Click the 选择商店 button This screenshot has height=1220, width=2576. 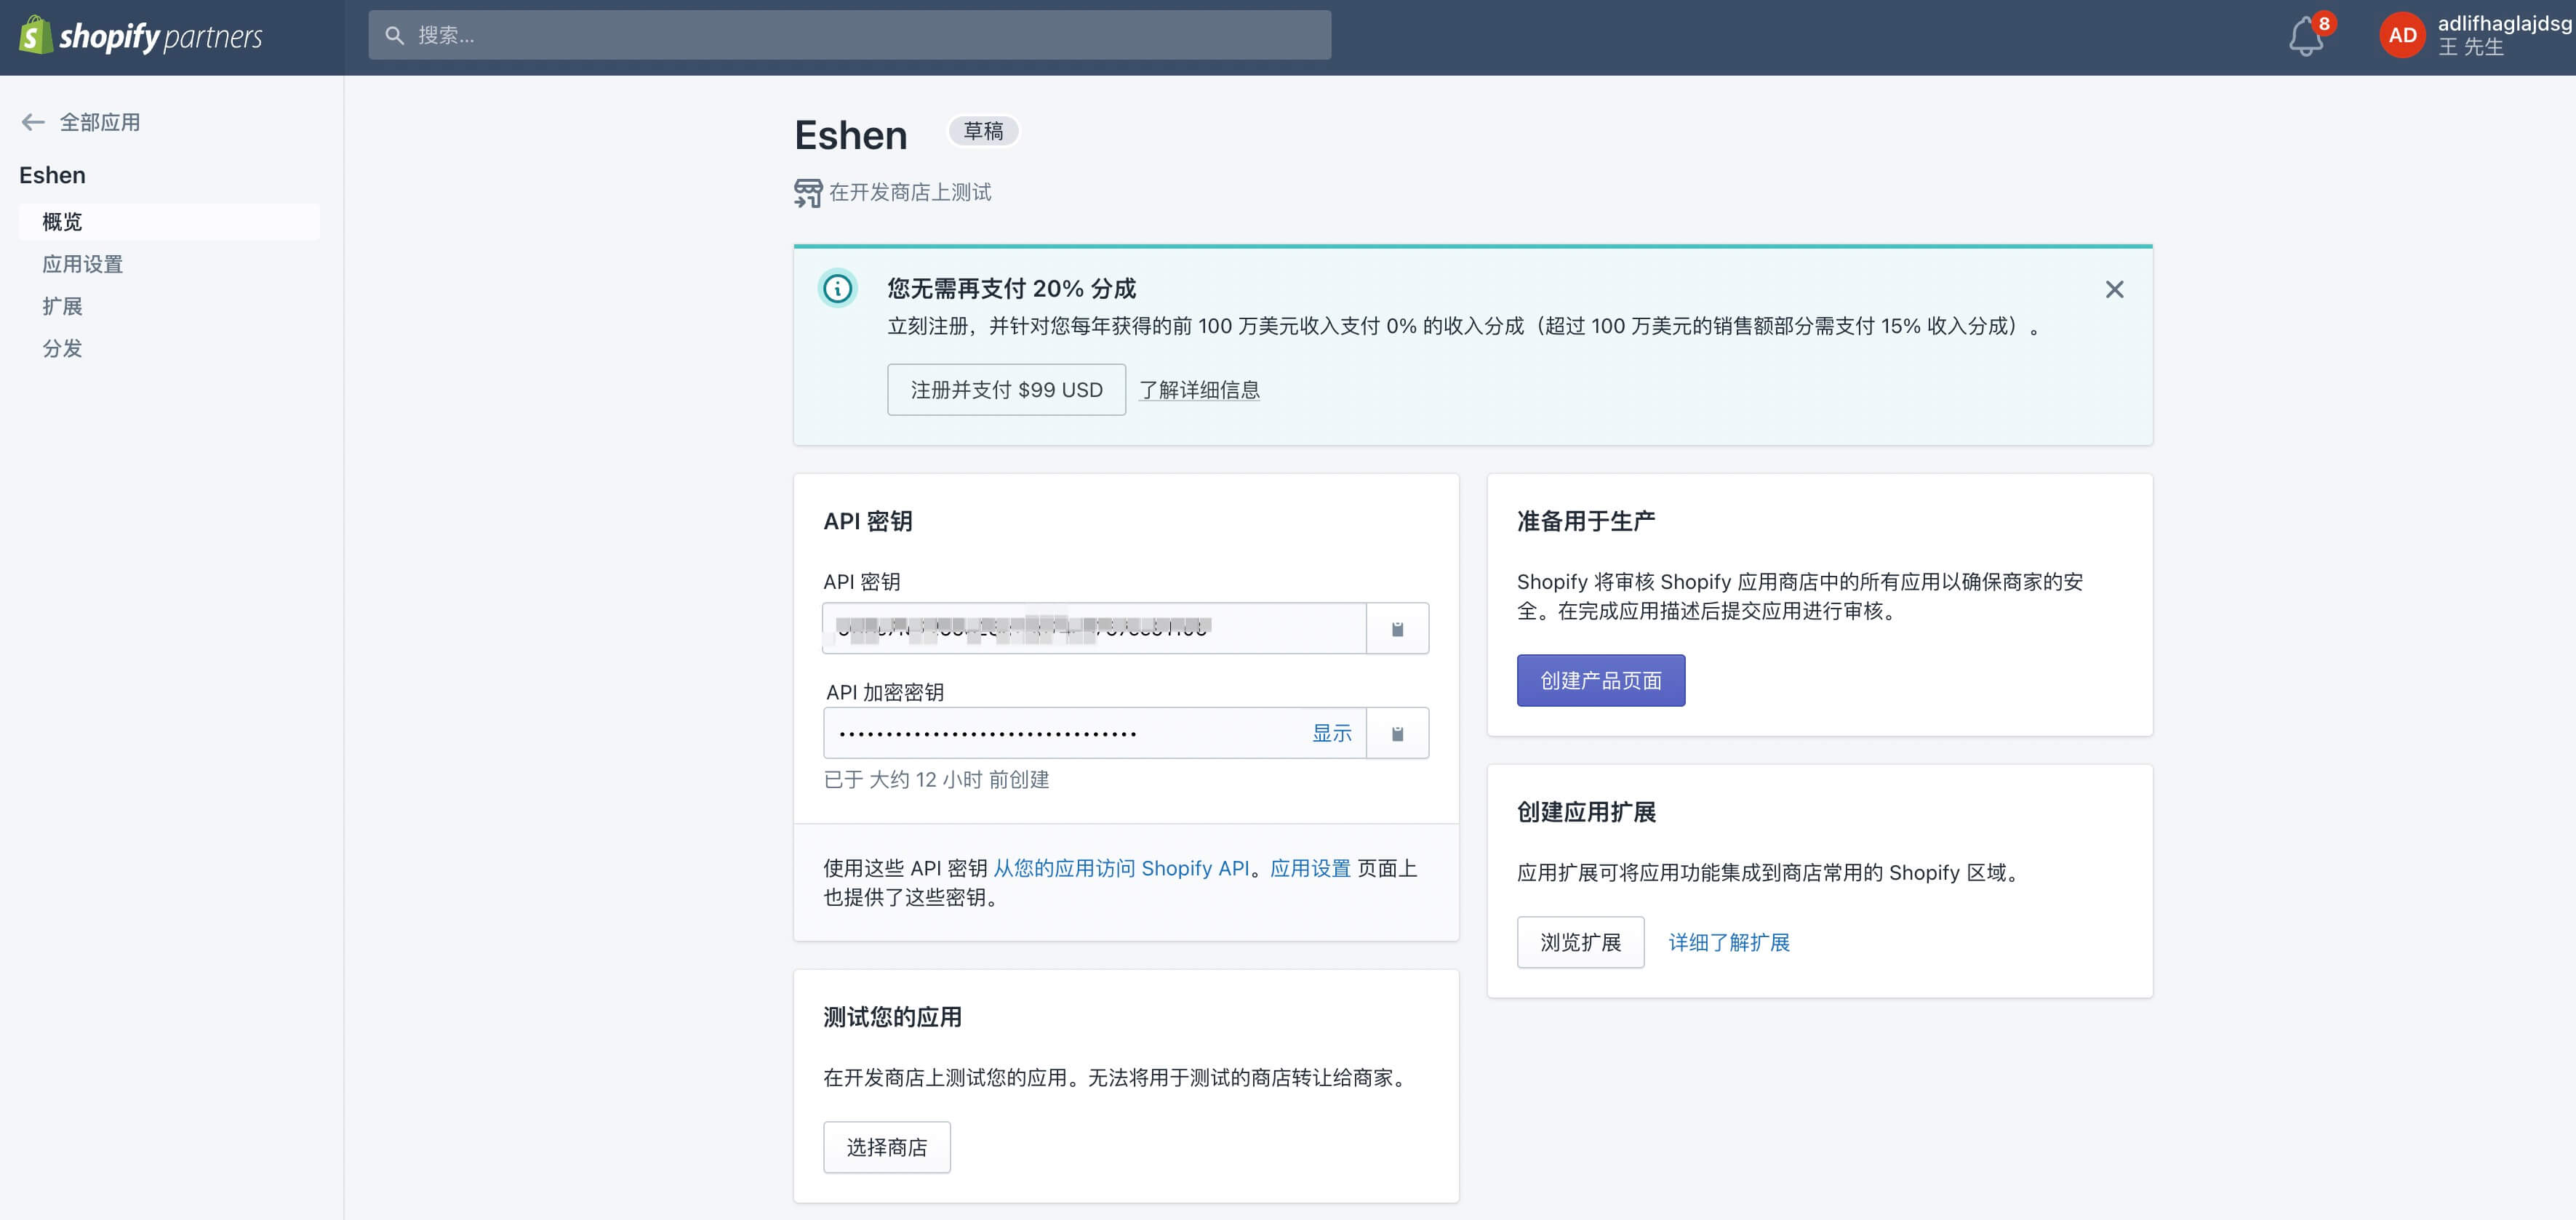886,1147
